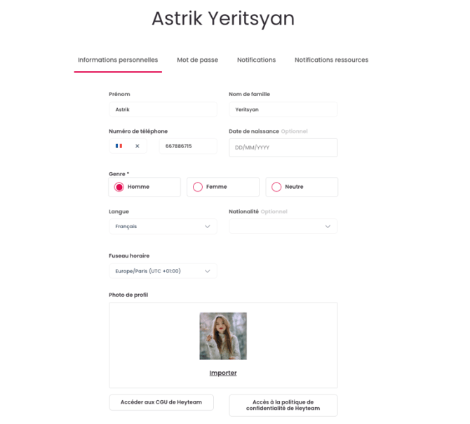Open the Europe/Paris timezone dropdown
The image size is (470, 424).
pyautogui.click(x=163, y=271)
